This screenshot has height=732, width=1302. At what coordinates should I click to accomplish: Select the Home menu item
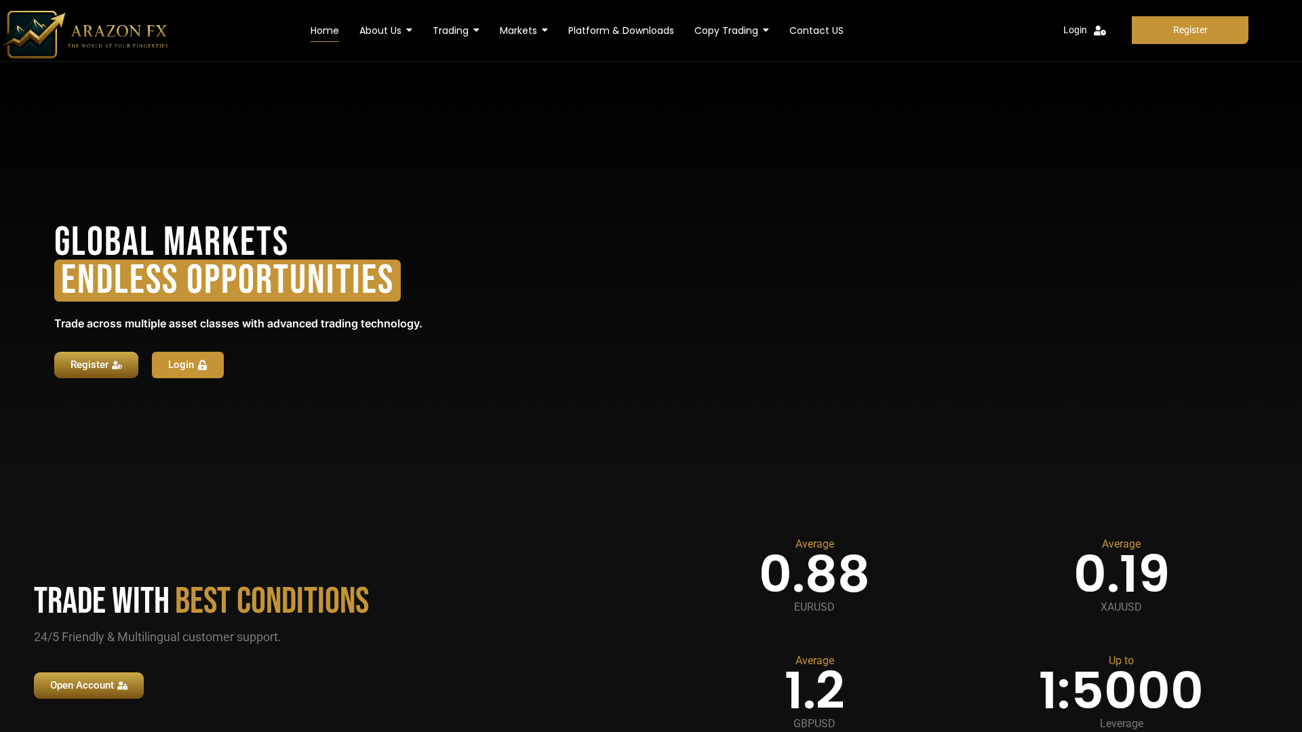[324, 30]
